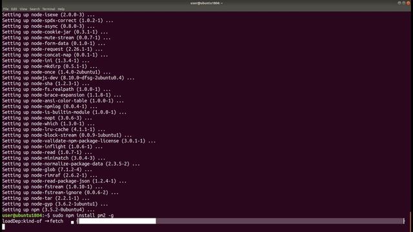Image resolution: width=413 pixels, height=232 pixels.
Task: Click the line 'Setting up node-glob (7.1.2-4)'
Action: [47, 169]
